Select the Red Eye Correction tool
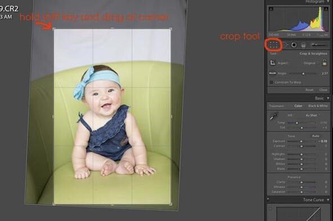333x221 pixels. pyautogui.click(x=294, y=45)
